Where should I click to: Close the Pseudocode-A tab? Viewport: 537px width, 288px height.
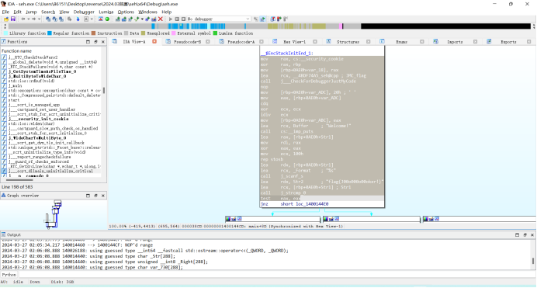pyautogui.click(x=262, y=42)
